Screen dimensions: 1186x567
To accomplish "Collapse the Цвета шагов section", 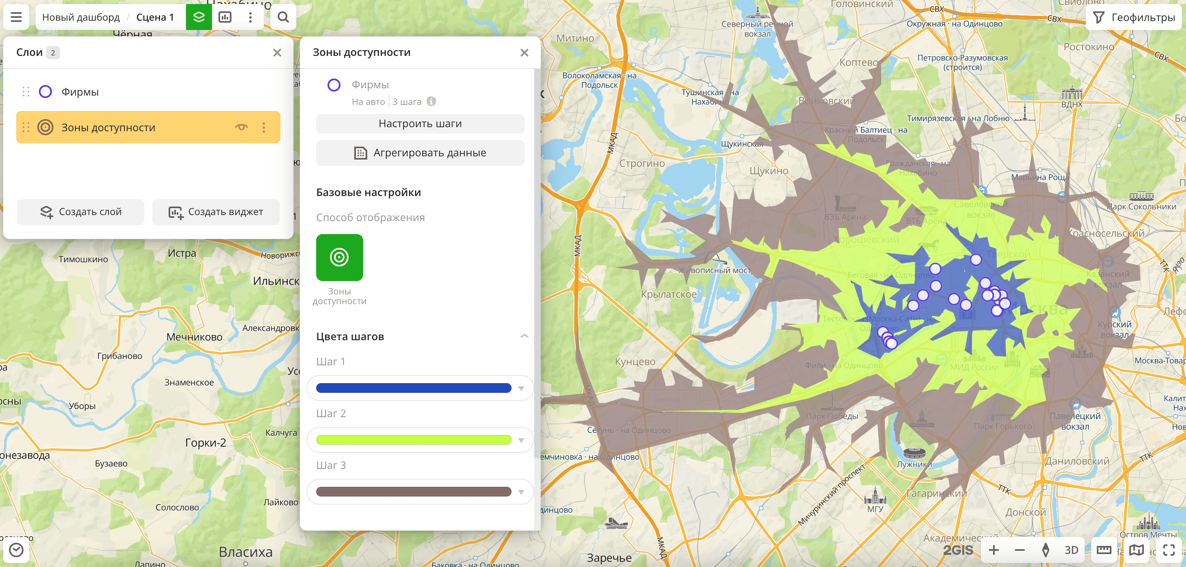I will [524, 337].
